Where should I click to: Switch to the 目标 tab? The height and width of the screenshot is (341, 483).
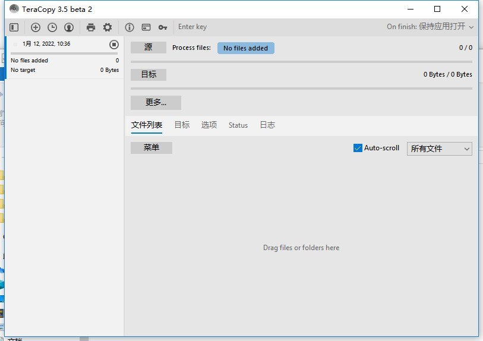(x=182, y=125)
